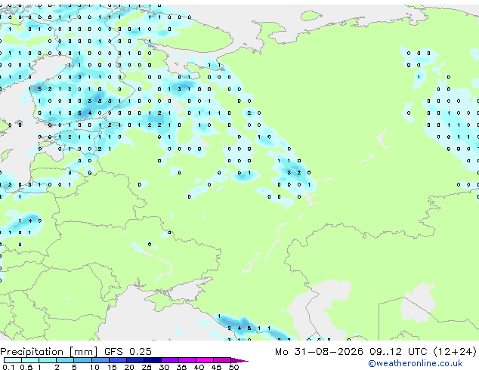Select the 25–30 mm dark navy swatch
Screen dimensions: 479x370
[153, 360]
